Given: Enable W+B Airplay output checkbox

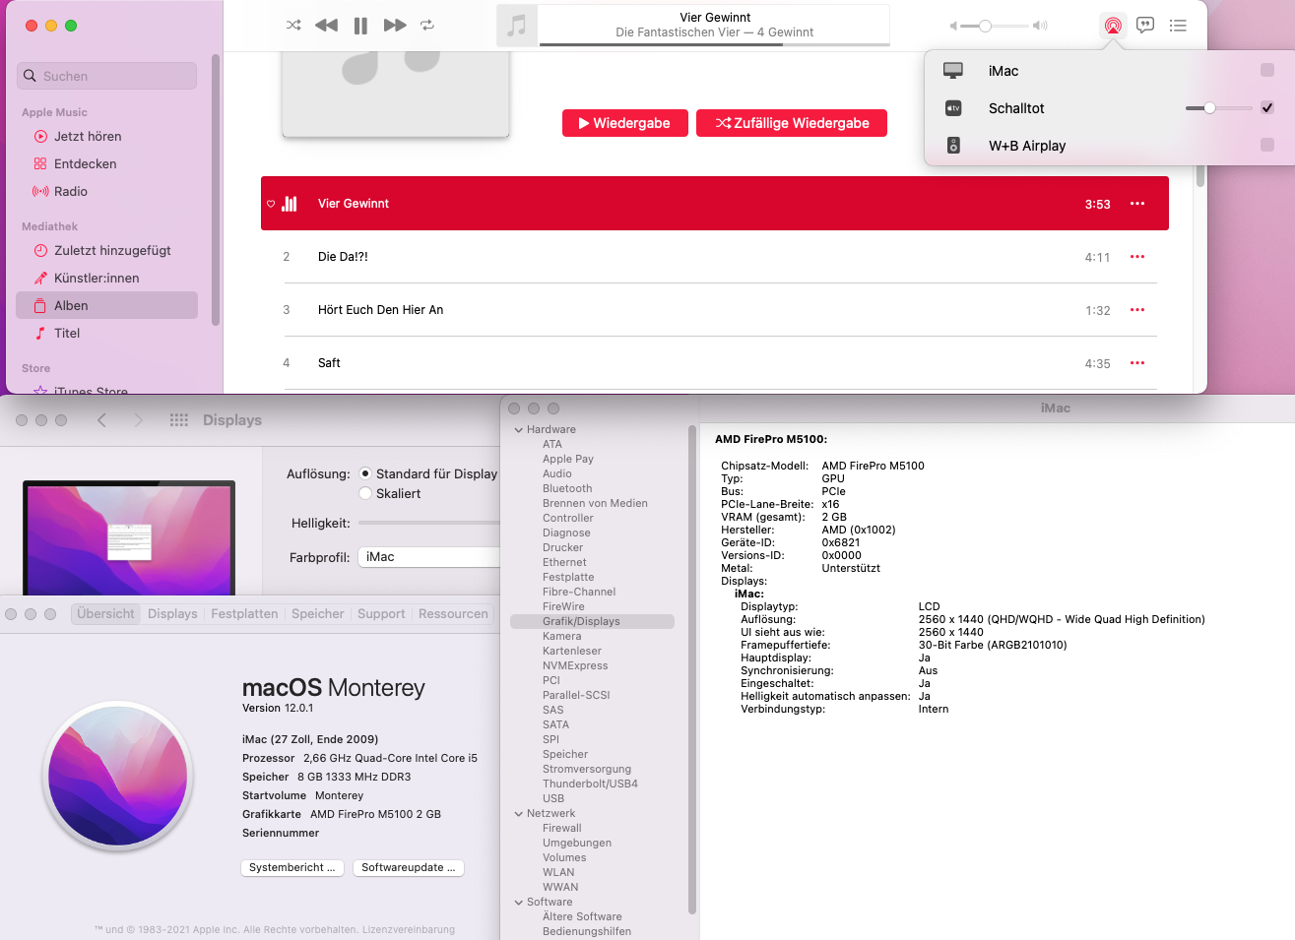Looking at the screenshot, I should click(x=1267, y=146).
